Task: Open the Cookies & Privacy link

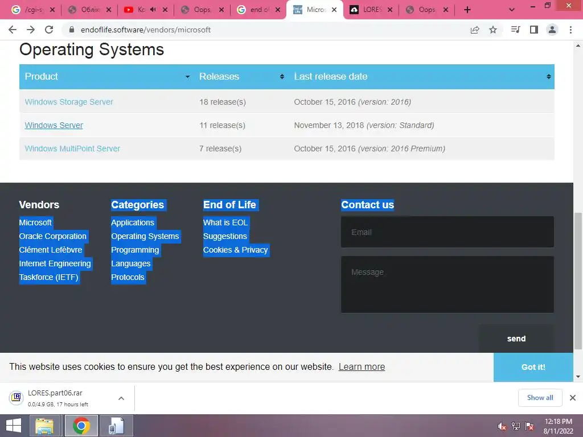Action: (235, 250)
